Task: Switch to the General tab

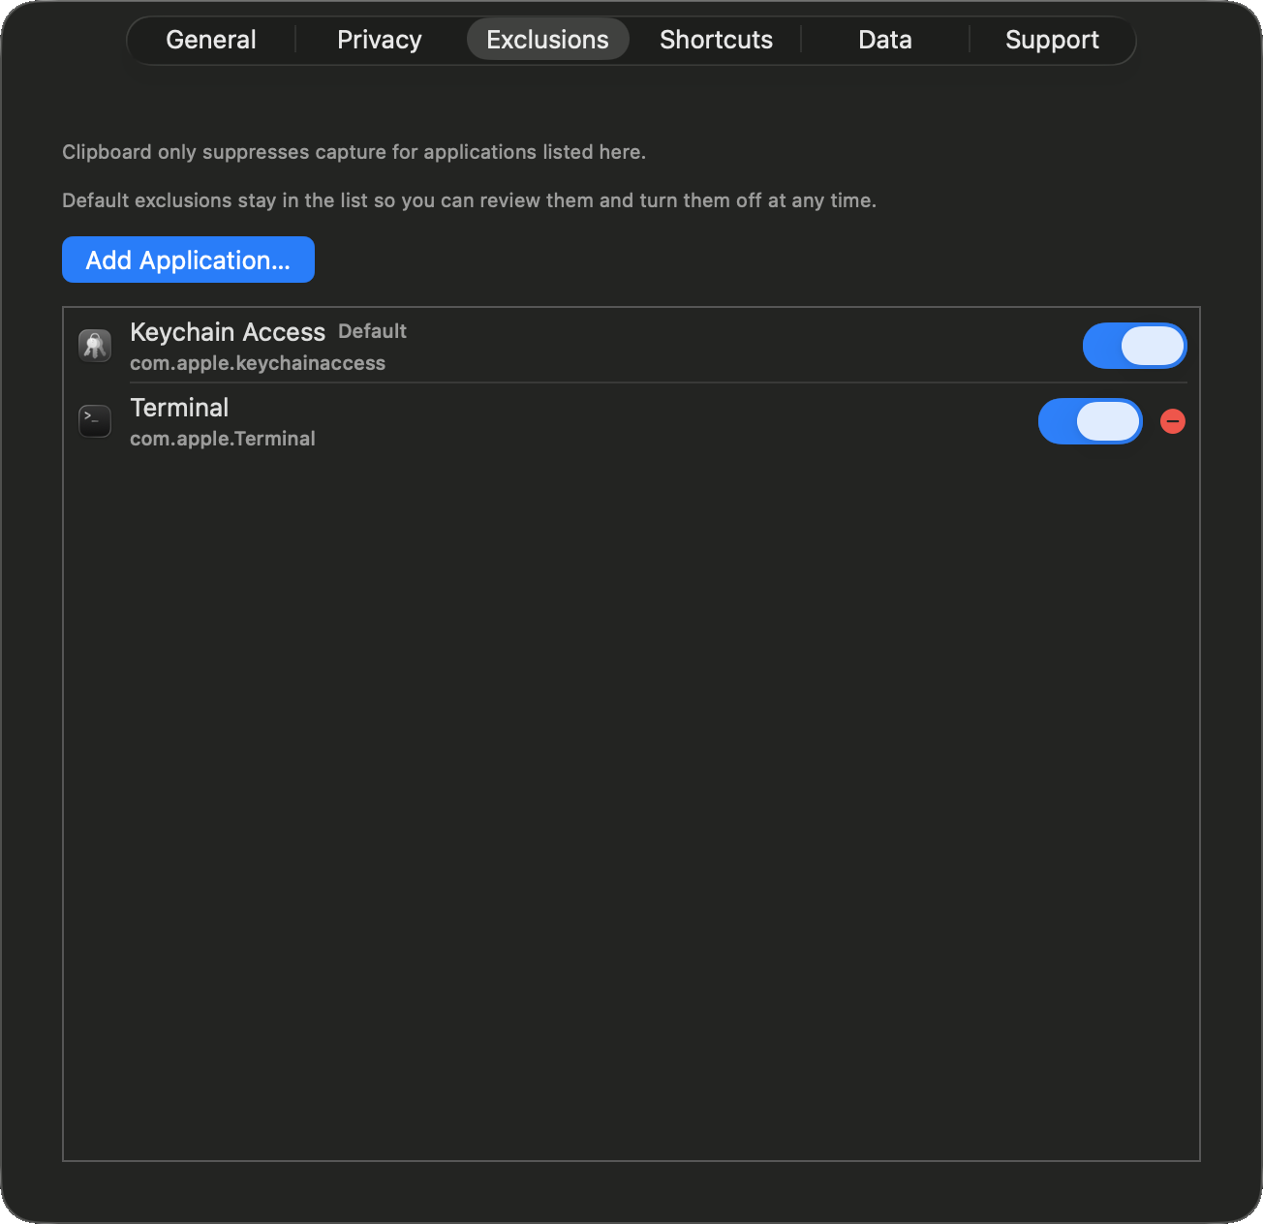Action: 211,40
